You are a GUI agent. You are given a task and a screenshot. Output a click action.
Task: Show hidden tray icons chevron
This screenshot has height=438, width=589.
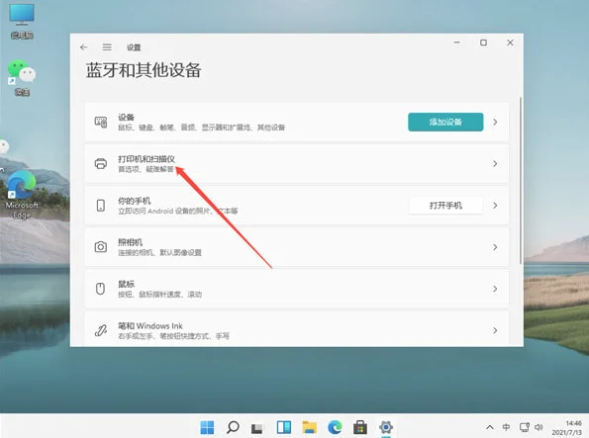click(490, 427)
